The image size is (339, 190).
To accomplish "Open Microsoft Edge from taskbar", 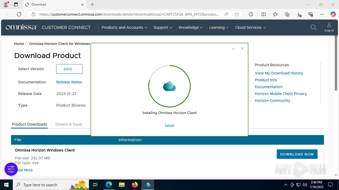I will [109, 185].
